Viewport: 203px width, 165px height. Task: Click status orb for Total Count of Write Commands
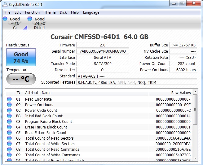click(x=9, y=155)
